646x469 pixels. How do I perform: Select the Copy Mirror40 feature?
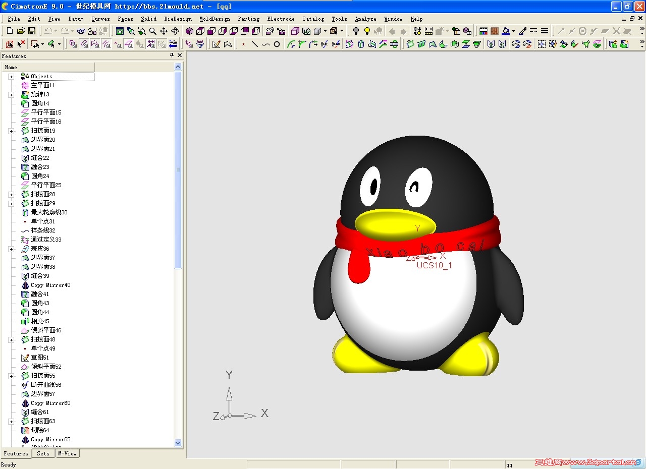coord(50,285)
